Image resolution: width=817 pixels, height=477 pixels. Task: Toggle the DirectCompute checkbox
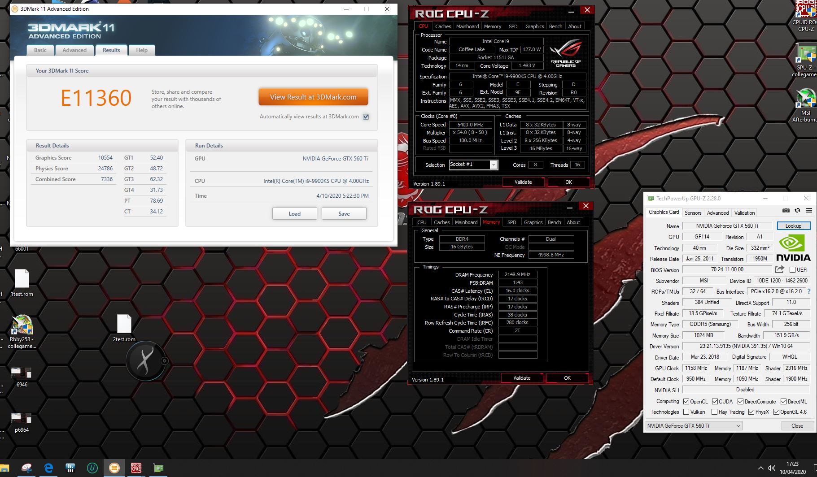tap(740, 401)
